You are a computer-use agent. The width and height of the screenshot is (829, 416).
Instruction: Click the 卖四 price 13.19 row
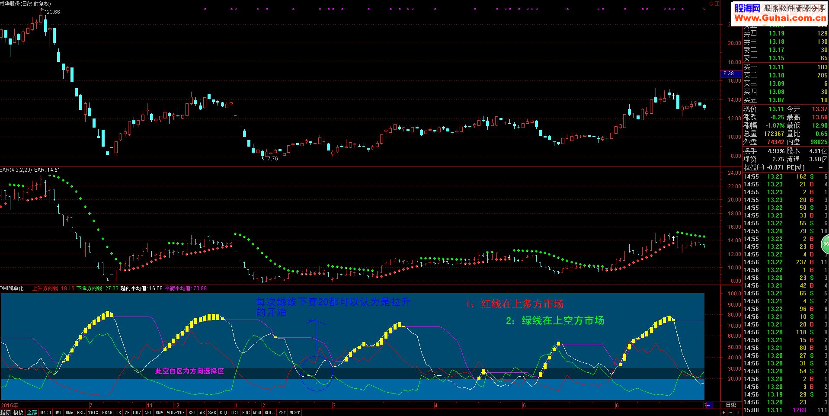[x=785, y=33]
